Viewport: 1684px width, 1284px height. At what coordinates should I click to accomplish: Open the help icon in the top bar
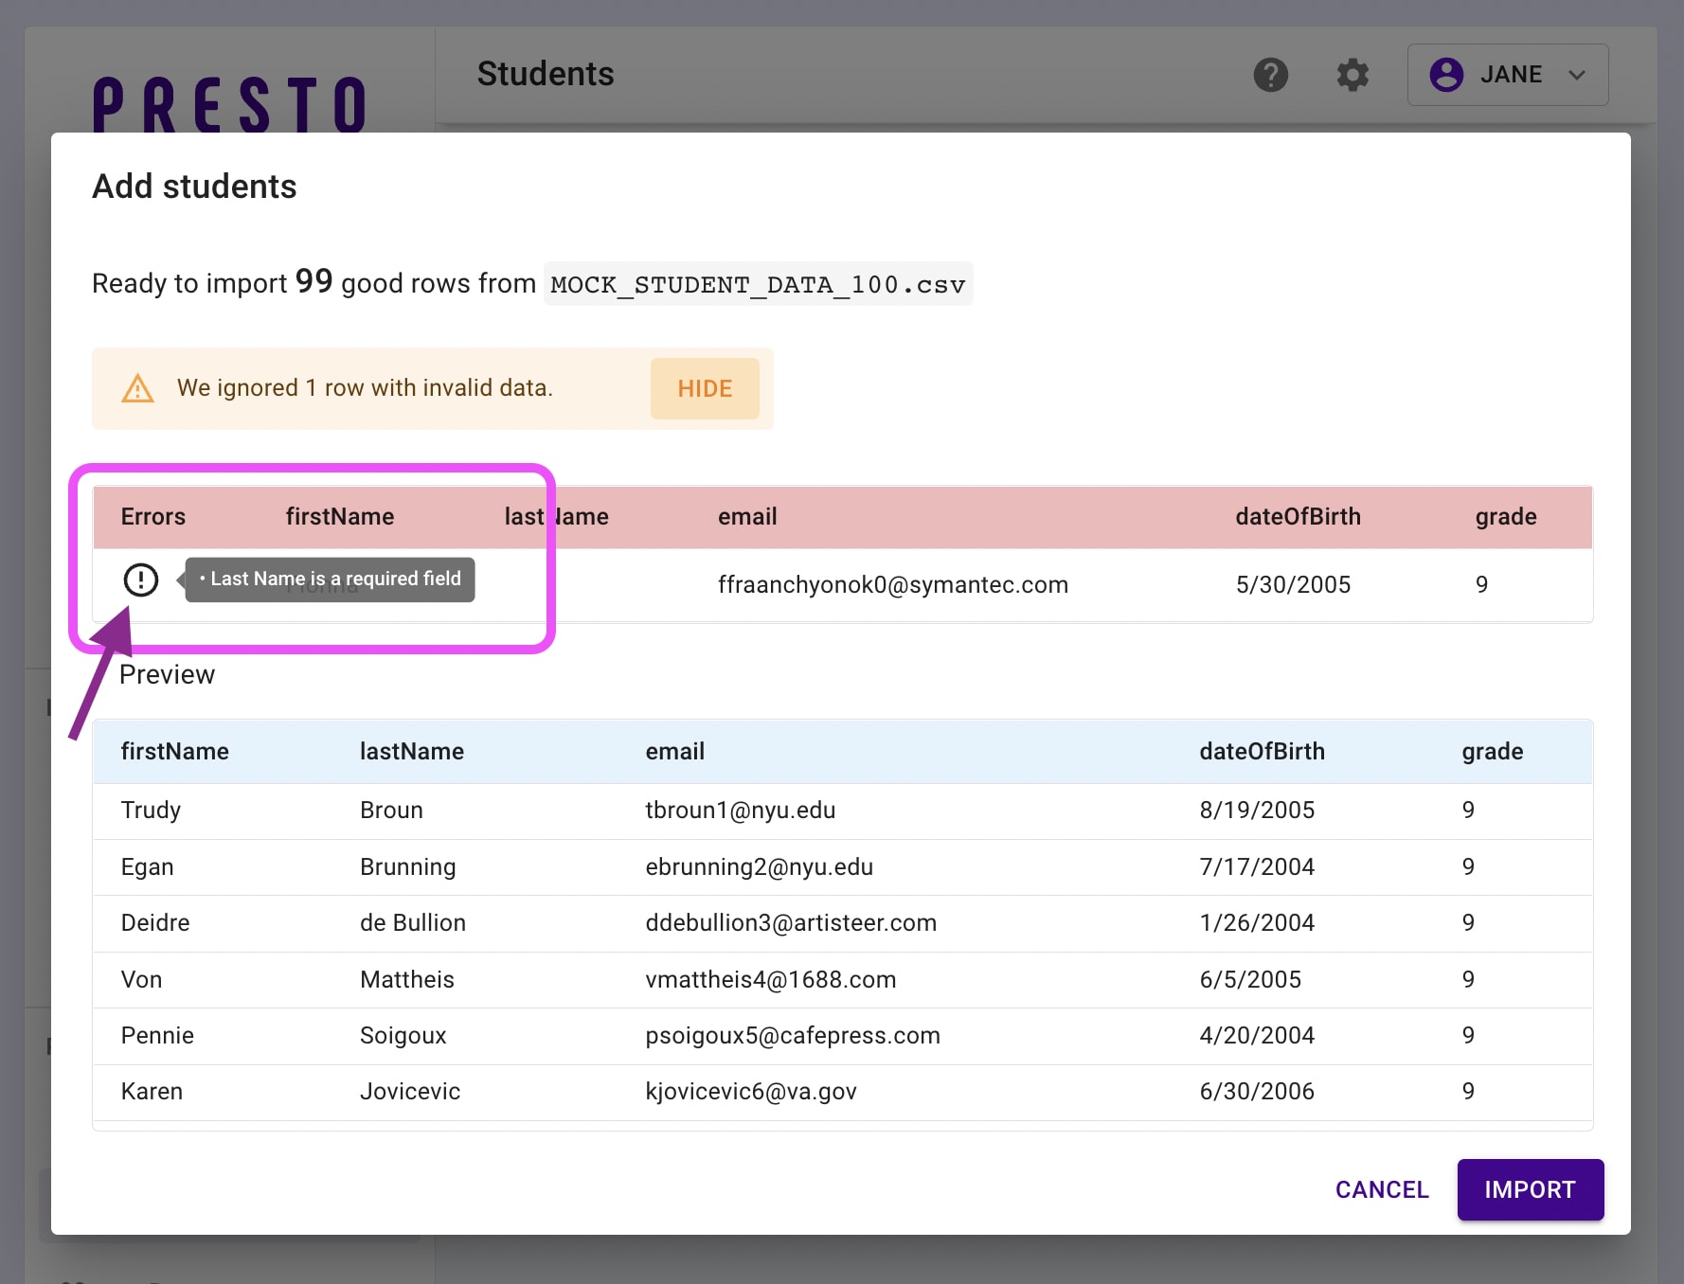point(1271,75)
